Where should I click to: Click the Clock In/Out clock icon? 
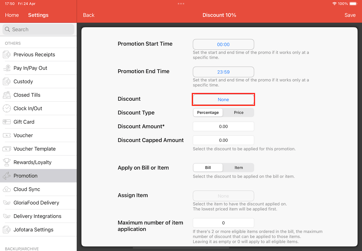[7, 108]
